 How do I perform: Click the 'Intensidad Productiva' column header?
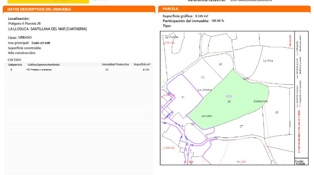115,64
